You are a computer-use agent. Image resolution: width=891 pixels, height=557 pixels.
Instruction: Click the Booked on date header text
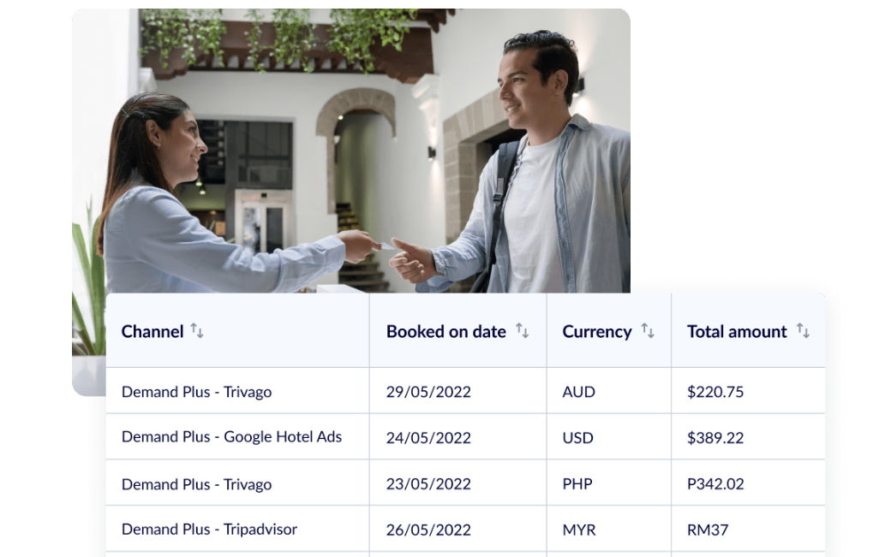pyautogui.click(x=445, y=332)
